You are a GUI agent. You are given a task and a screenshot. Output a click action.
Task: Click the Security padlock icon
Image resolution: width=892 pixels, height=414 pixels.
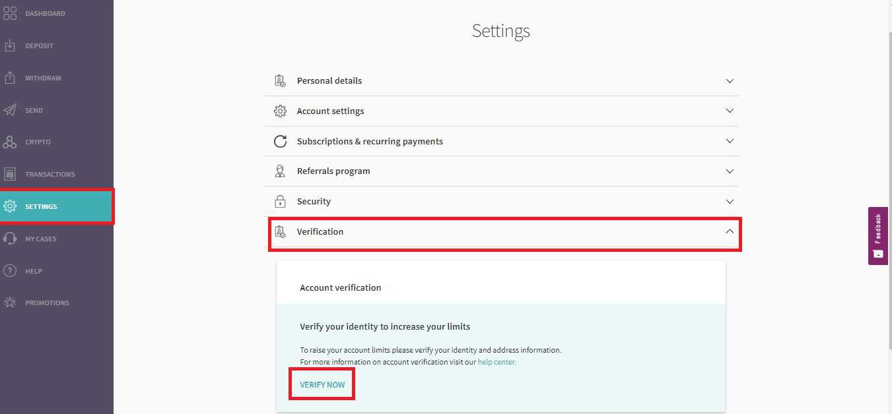pos(280,201)
